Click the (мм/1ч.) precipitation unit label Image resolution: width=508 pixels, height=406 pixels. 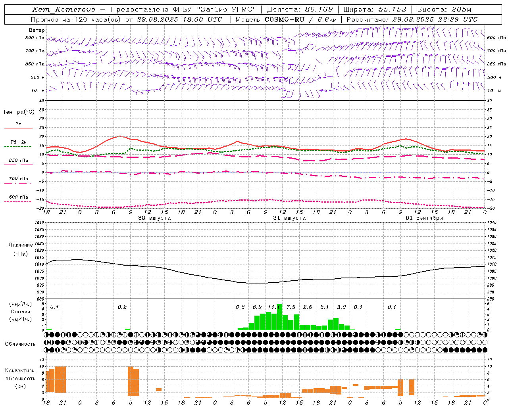click(20, 319)
